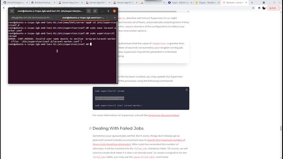Switch to the GitHub repository browser tab
The width and height of the screenshot is (283, 159).
[15, 3]
